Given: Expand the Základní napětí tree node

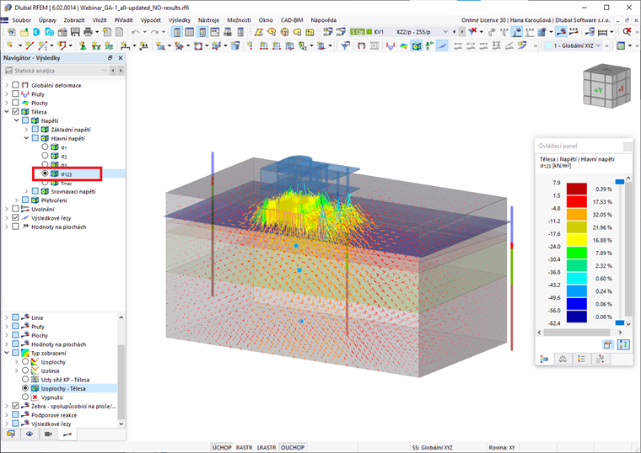Looking at the screenshot, I should pos(26,130).
